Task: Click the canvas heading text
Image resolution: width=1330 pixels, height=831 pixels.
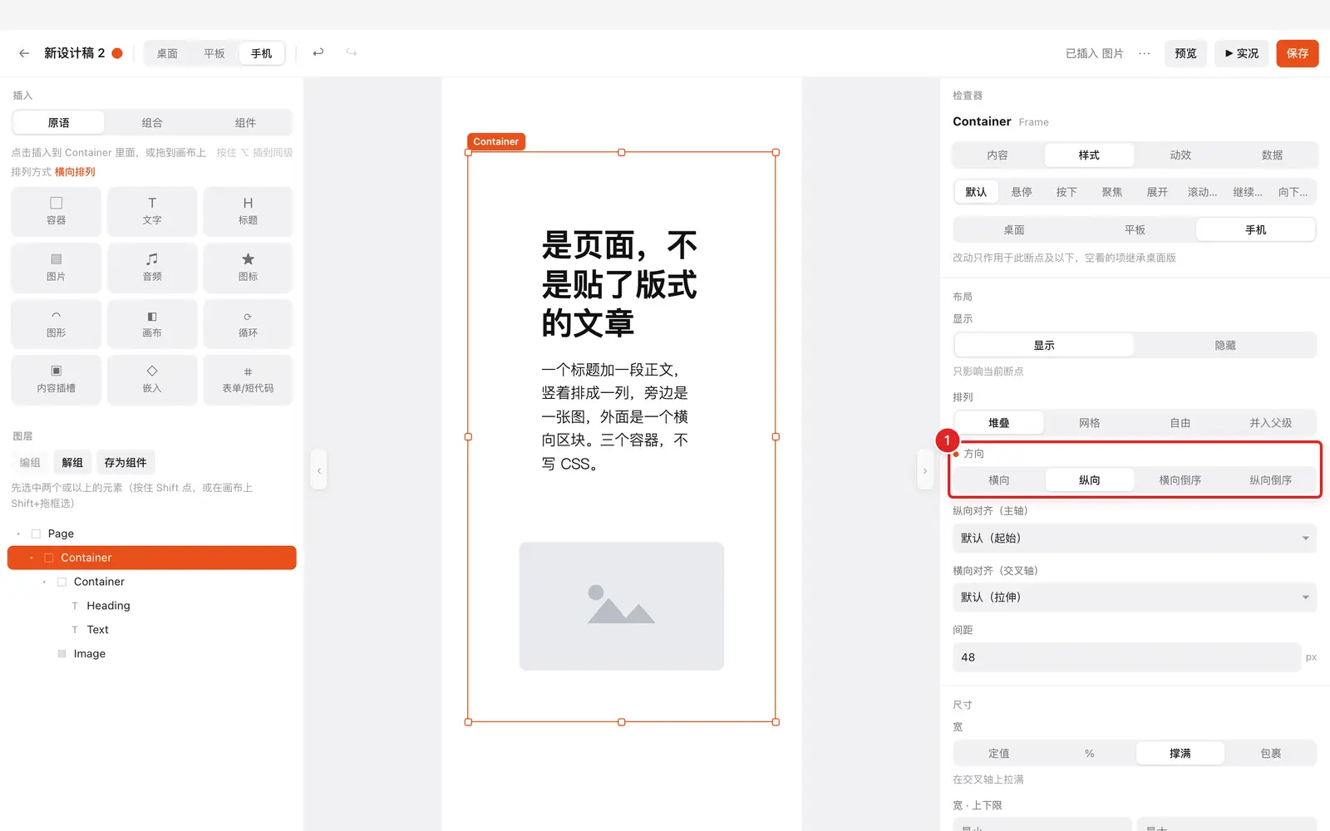Action: tap(619, 284)
